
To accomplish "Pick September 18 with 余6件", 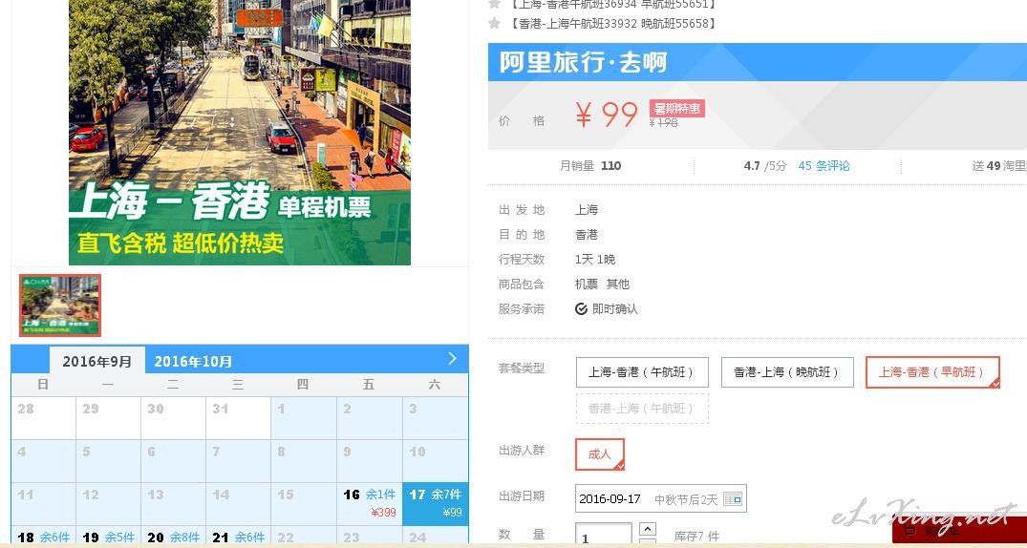I will coord(43,537).
